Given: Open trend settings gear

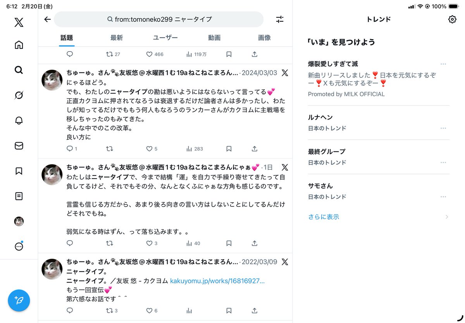Looking at the screenshot, I should [x=452, y=19].
